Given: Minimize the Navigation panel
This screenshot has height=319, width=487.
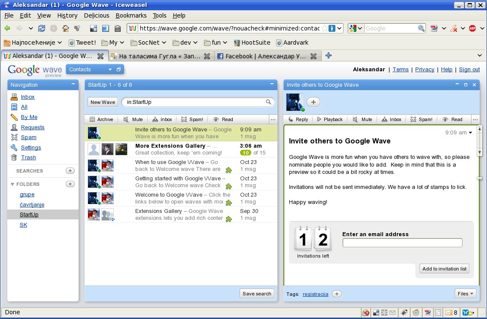Looking at the screenshot, I should pos(73,84).
